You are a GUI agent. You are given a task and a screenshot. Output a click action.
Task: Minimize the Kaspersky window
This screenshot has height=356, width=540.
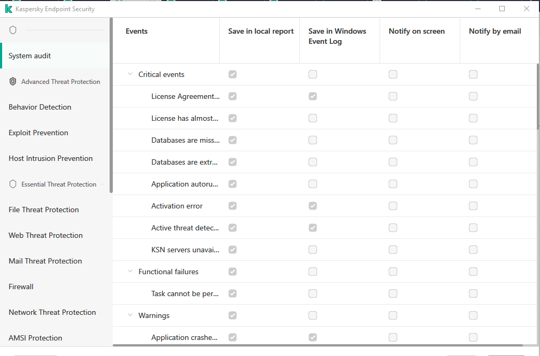click(x=477, y=9)
